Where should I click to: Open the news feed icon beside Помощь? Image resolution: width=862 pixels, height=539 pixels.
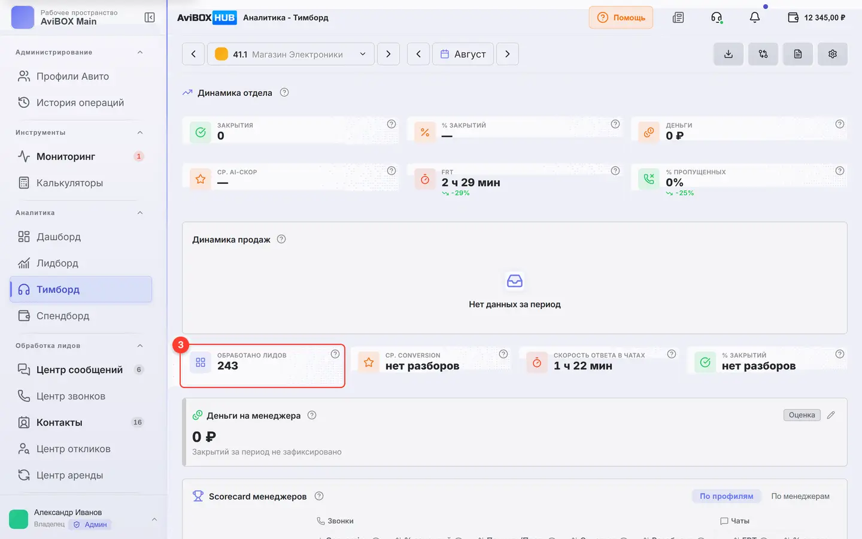pyautogui.click(x=678, y=17)
